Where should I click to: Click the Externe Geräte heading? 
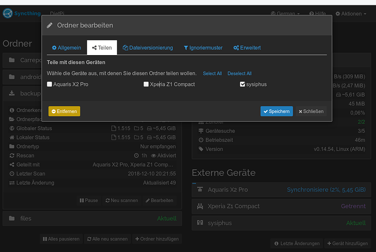[x=223, y=173]
